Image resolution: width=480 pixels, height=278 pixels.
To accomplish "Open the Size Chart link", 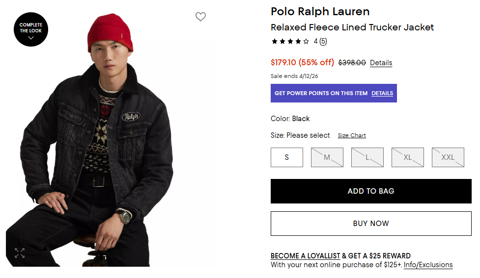I will click(352, 135).
